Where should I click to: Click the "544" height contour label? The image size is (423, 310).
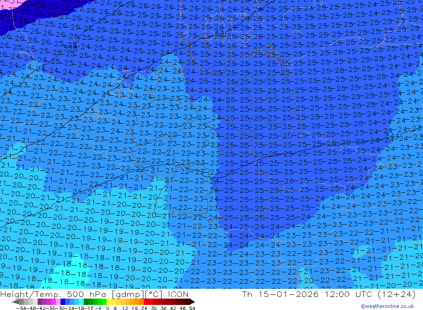point(393,136)
